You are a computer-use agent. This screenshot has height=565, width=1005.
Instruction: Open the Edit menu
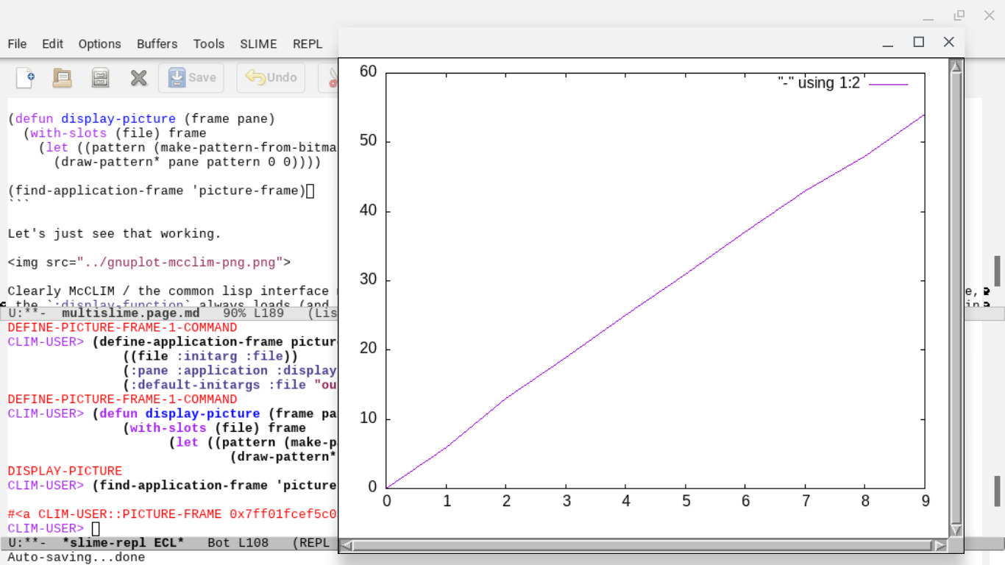tap(52, 44)
